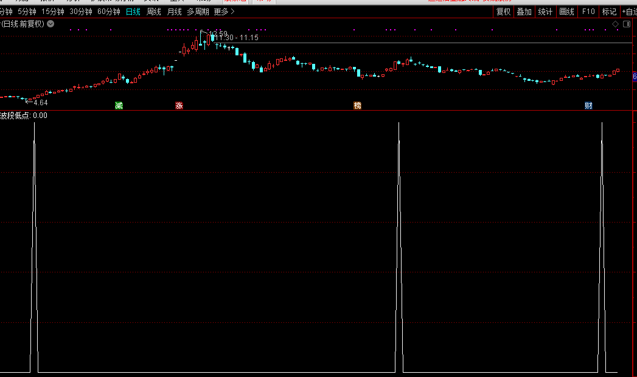Image resolution: width=637 pixels, height=377 pixels.
Task: Select the 60分钟 chart period
Action: coord(108,12)
